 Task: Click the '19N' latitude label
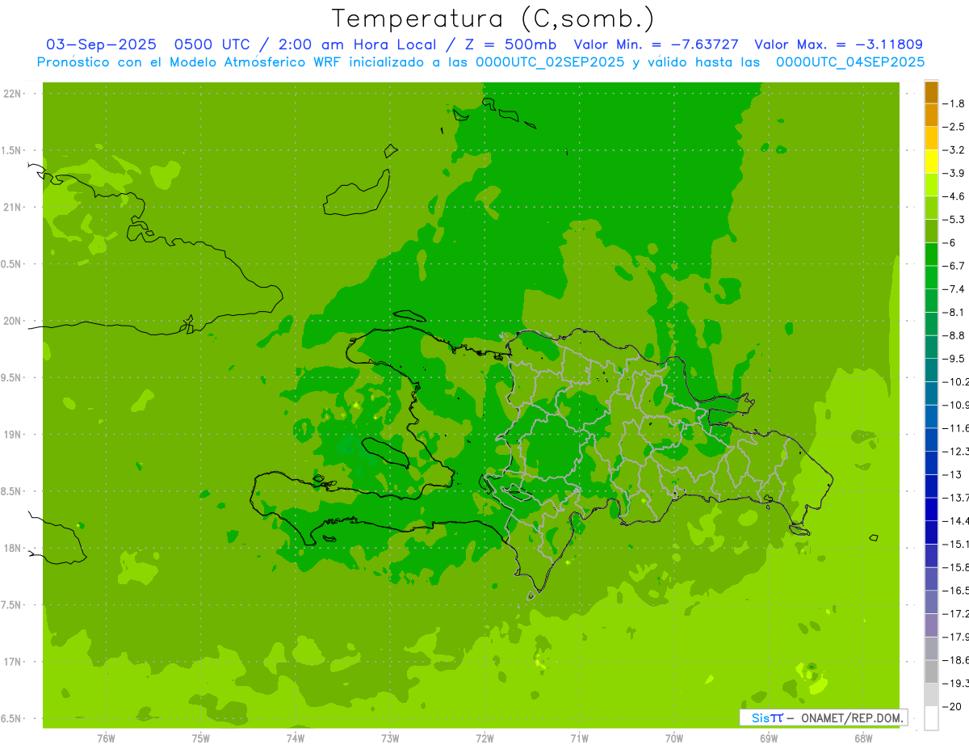[x=13, y=435]
